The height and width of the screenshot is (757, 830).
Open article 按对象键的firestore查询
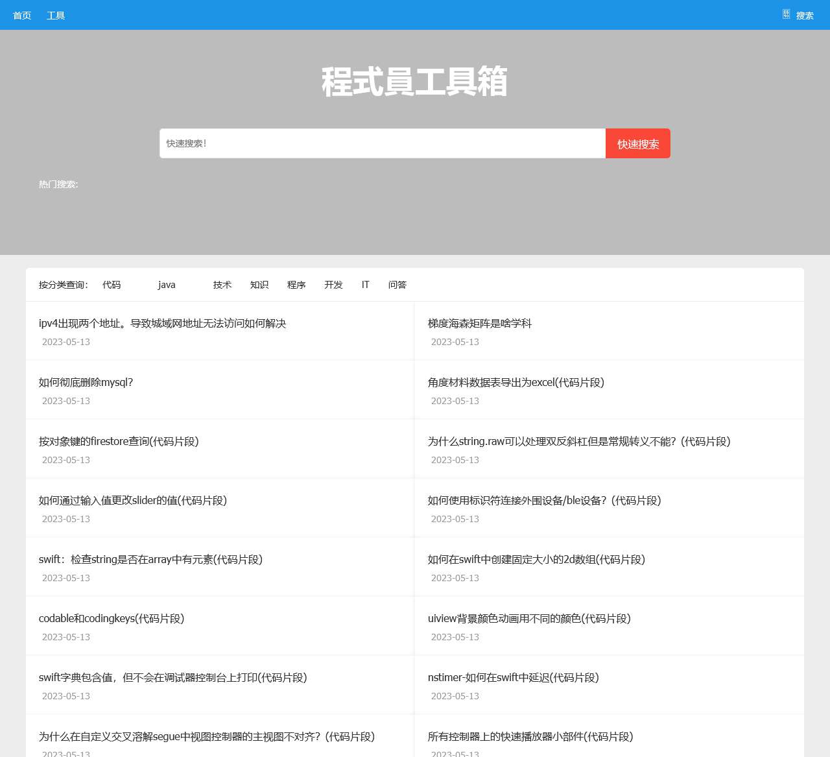(119, 441)
